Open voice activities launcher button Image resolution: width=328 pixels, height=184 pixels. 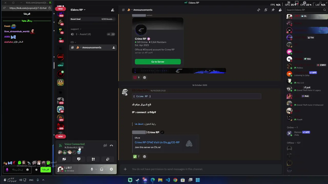pyautogui.click(x=93, y=159)
